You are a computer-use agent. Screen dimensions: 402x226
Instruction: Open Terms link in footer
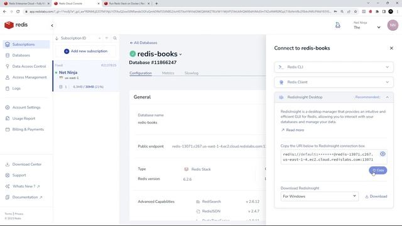[8, 213]
